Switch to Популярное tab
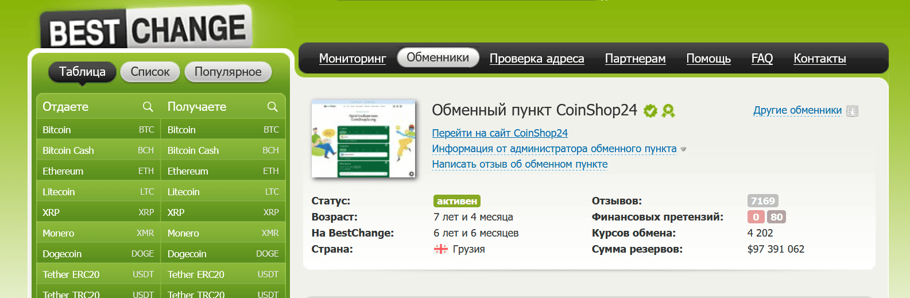The image size is (910, 298). [228, 72]
